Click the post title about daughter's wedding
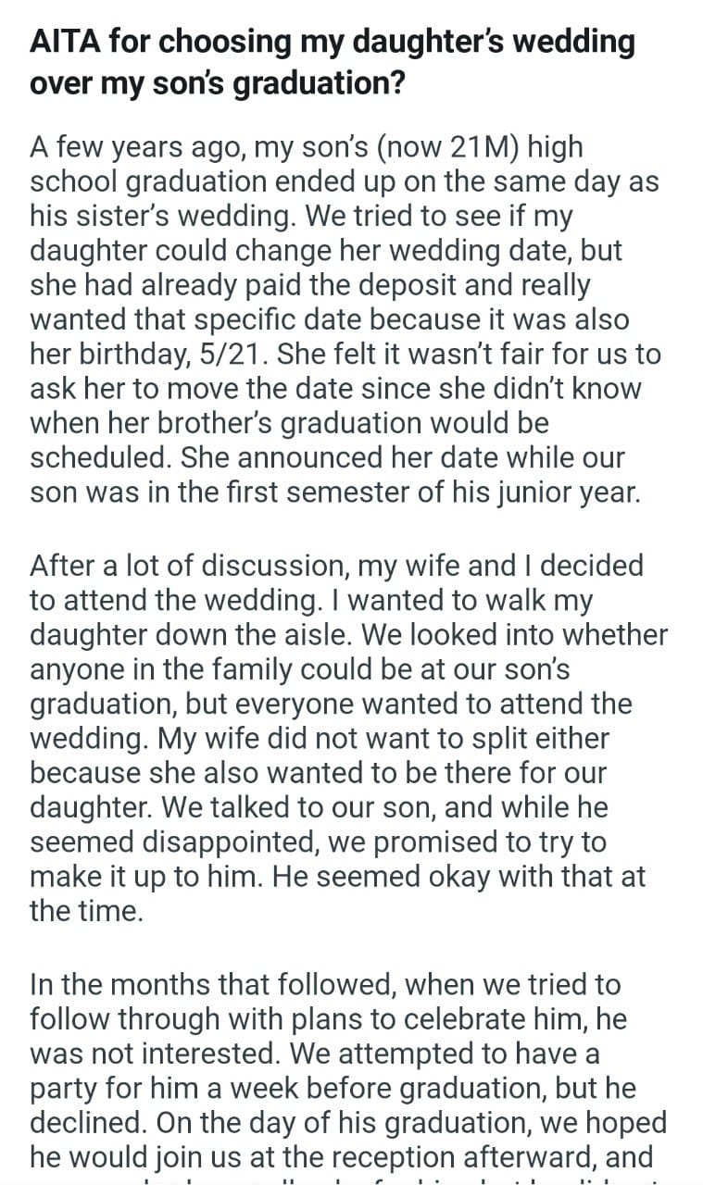This screenshot has height=1185, width=703. [332, 62]
